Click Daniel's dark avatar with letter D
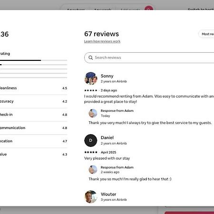214x214 pixels. point(91,140)
